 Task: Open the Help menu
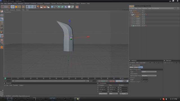[x=88, y=3]
